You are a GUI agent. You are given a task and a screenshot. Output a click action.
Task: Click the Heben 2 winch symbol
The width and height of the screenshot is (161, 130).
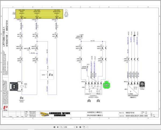click(x=98, y=101)
